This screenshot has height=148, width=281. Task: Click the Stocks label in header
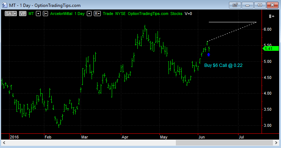pos(176,14)
